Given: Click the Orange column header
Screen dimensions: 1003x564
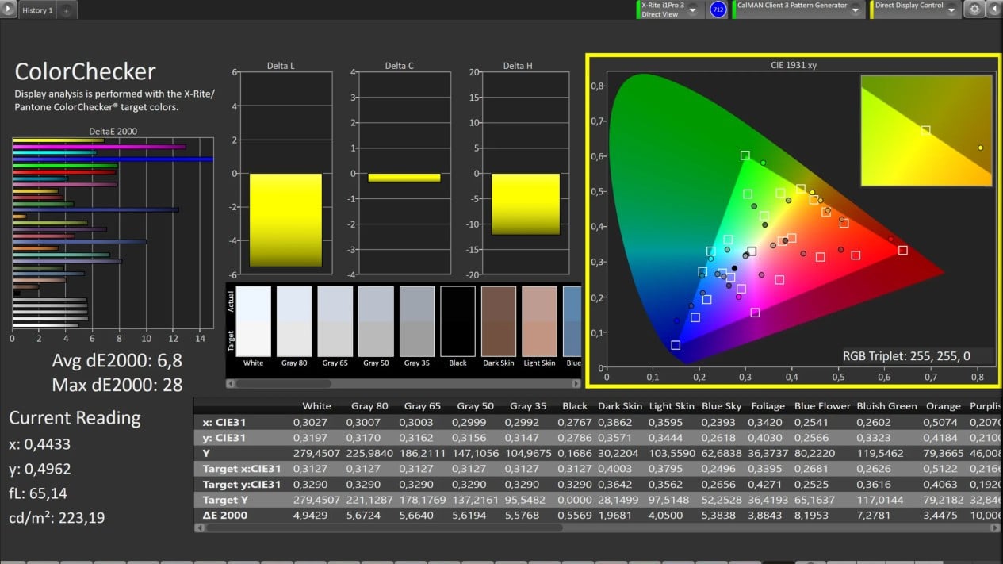Looking at the screenshot, I should pyautogui.click(x=943, y=406).
